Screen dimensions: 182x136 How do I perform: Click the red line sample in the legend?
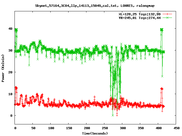click(x=167, y=14)
